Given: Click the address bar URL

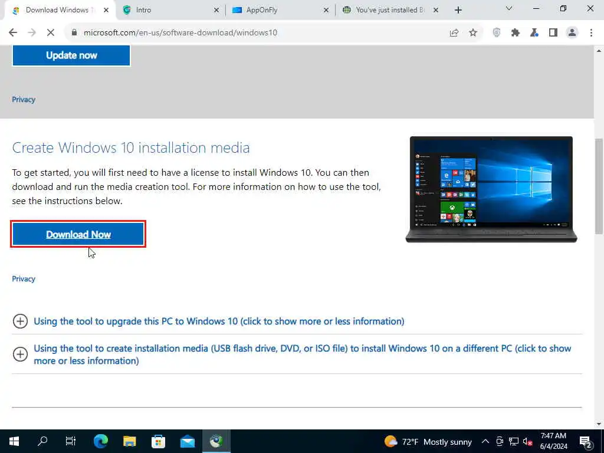Looking at the screenshot, I should (180, 33).
